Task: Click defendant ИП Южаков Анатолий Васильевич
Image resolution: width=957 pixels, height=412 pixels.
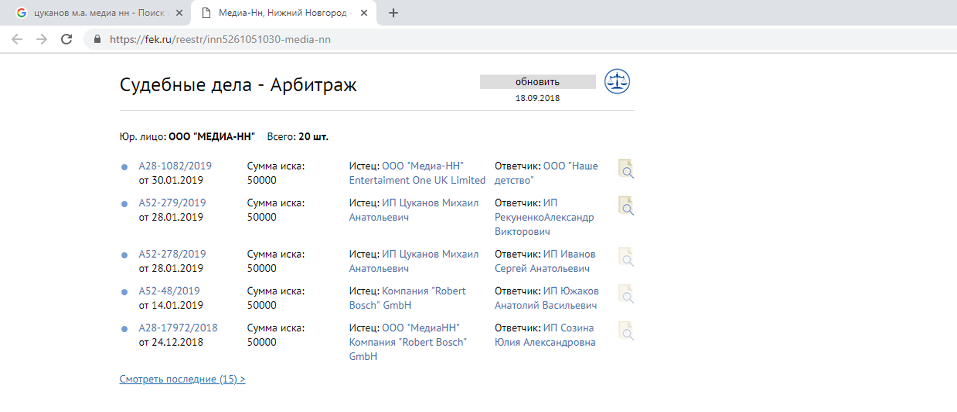Action: click(546, 298)
